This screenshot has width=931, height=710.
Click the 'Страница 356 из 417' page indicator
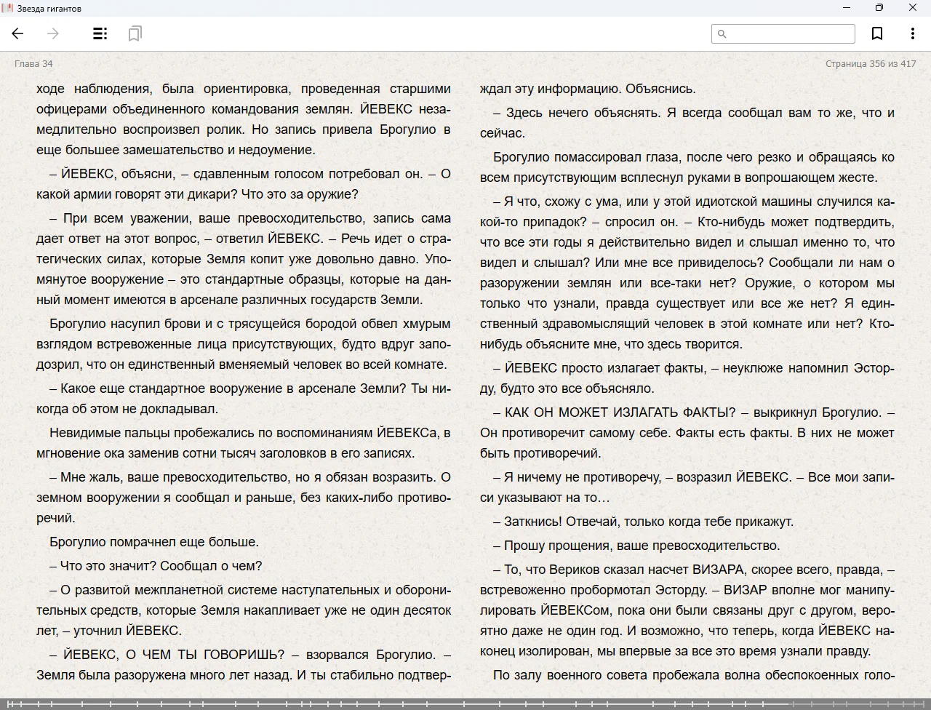[870, 64]
